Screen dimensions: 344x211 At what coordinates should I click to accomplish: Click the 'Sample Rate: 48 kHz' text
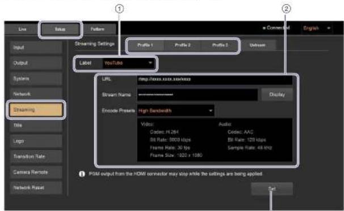(250, 148)
